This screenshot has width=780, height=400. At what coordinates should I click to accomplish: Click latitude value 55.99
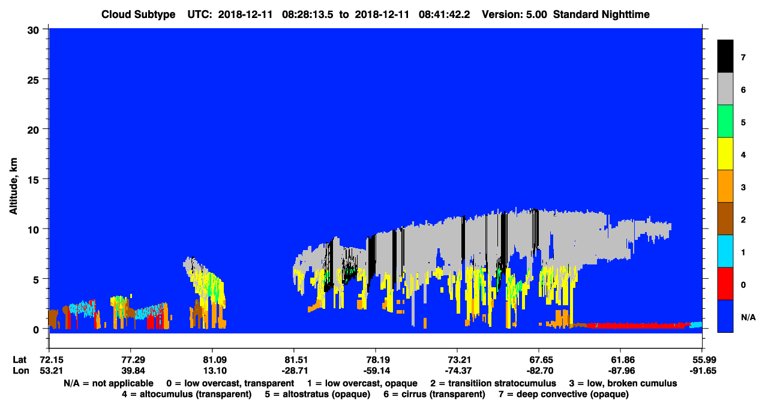pos(702,359)
